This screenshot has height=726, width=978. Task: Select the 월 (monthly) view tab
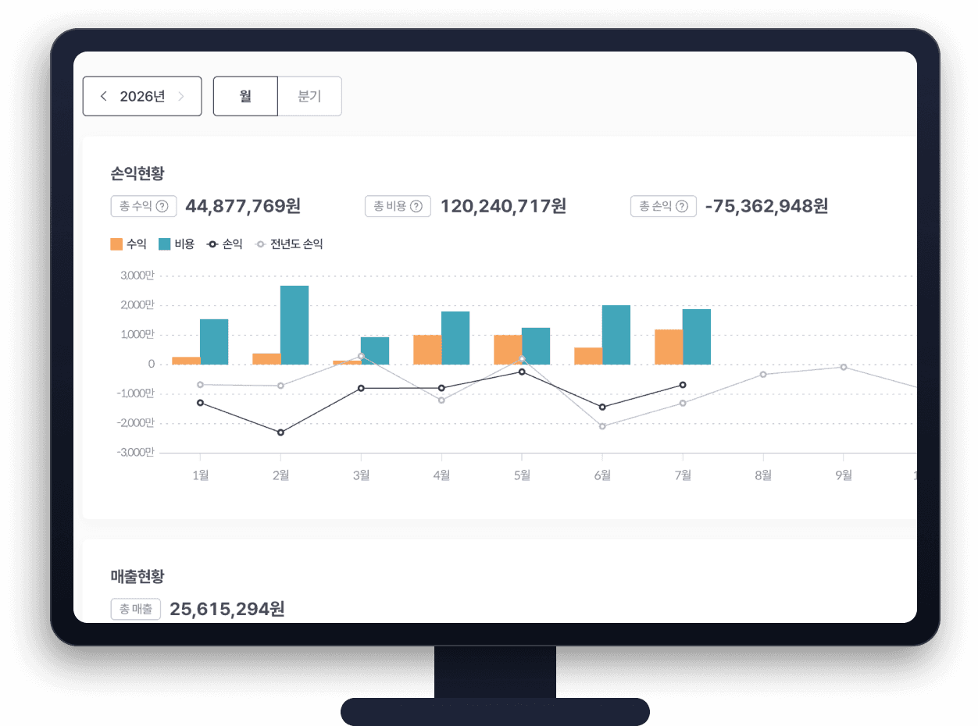point(245,96)
